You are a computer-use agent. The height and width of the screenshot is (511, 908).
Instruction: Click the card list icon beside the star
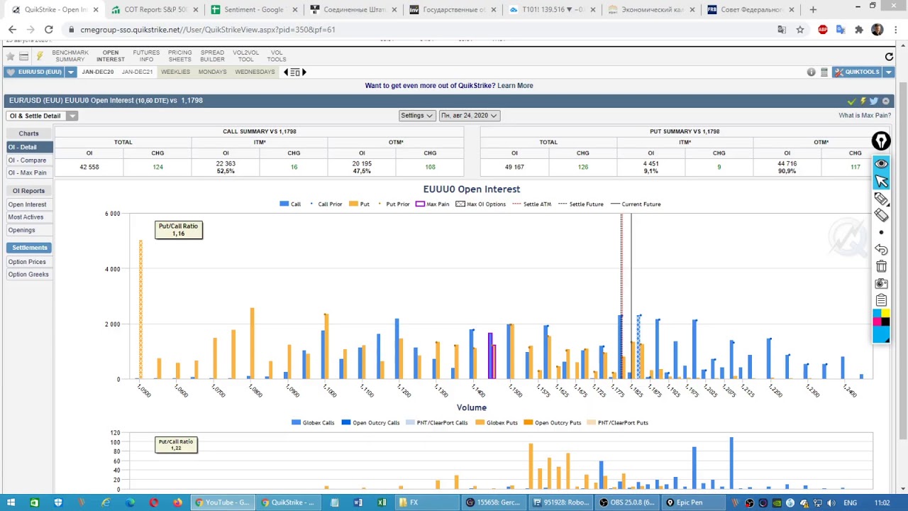click(24, 56)
